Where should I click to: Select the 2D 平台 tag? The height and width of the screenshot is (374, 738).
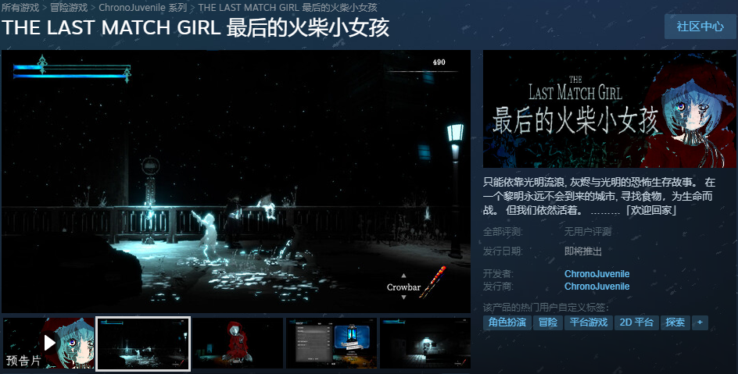pyautogui.click(x=636, y=322)
